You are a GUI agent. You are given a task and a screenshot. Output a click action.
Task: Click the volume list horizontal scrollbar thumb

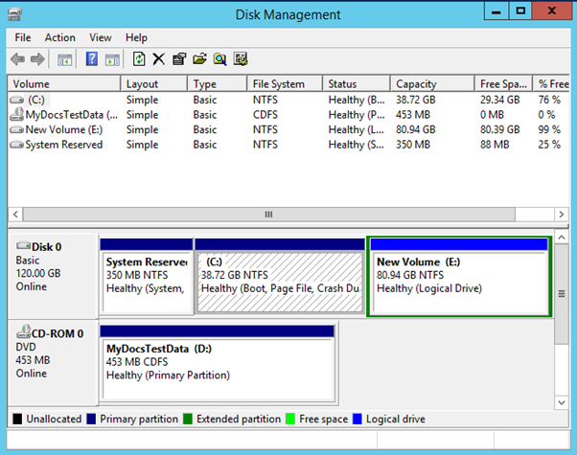click(269, 214)
